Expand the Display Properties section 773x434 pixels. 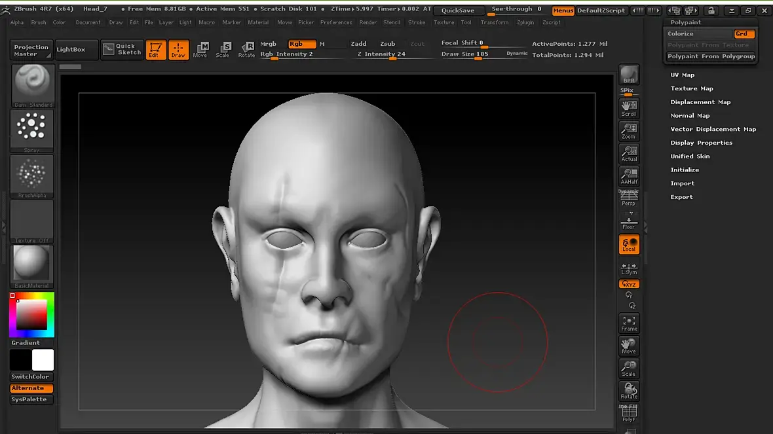click(x=701, y=143)
